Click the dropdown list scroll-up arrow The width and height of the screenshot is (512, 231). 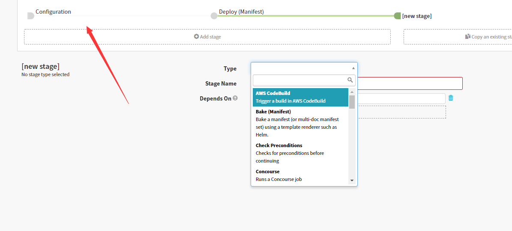click(x=352, y=92)
